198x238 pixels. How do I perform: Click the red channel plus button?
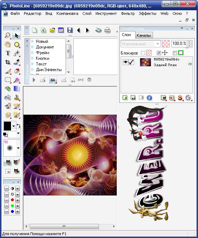pos(17,200)
